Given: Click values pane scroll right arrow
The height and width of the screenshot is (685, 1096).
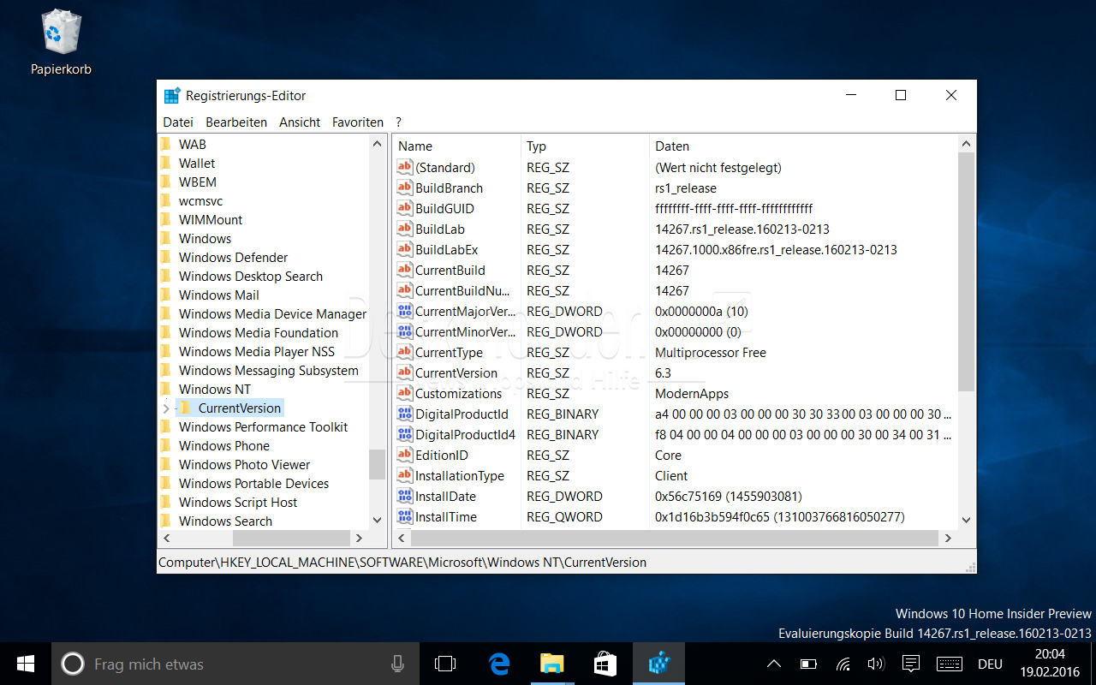Looking at the screenshot, I should (947, 539).
